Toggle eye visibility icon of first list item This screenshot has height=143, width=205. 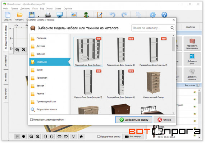click(x=195, y=92)
